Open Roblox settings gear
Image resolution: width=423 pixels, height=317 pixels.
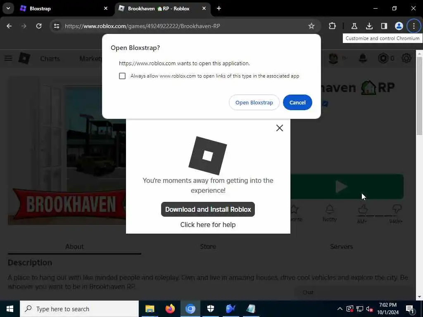pos(406,58)
